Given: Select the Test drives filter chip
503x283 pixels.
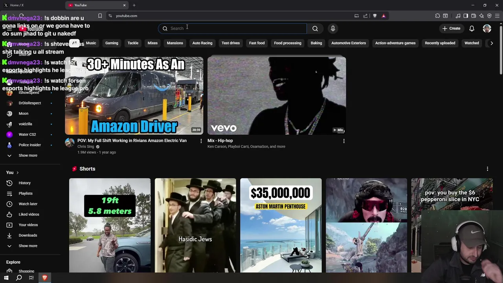Looking at the screenshot, I should click(x=231, y=43).
